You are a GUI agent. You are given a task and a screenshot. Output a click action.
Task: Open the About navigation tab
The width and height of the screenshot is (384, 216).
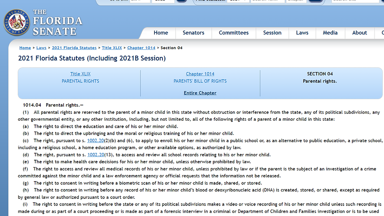pos(360,33)
